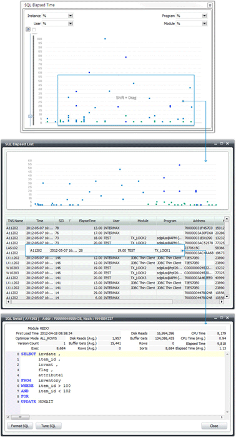Click the SQL Elapsed Time panel maximize icon

[210, 5]
